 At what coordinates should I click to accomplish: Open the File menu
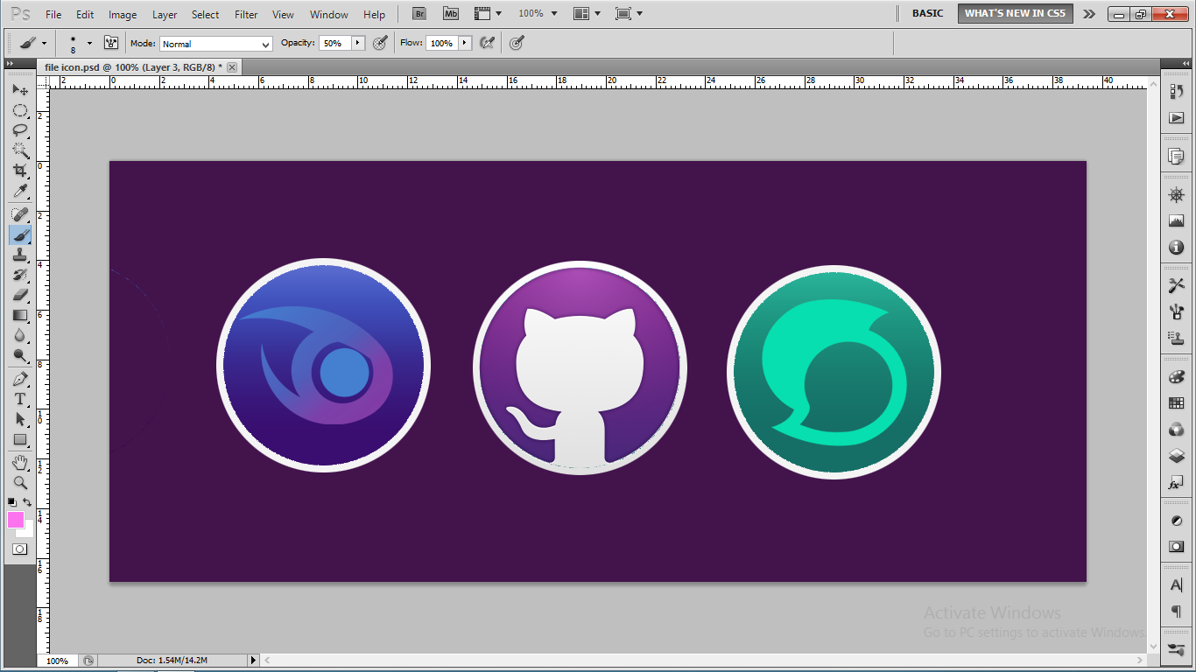[53, 15]
